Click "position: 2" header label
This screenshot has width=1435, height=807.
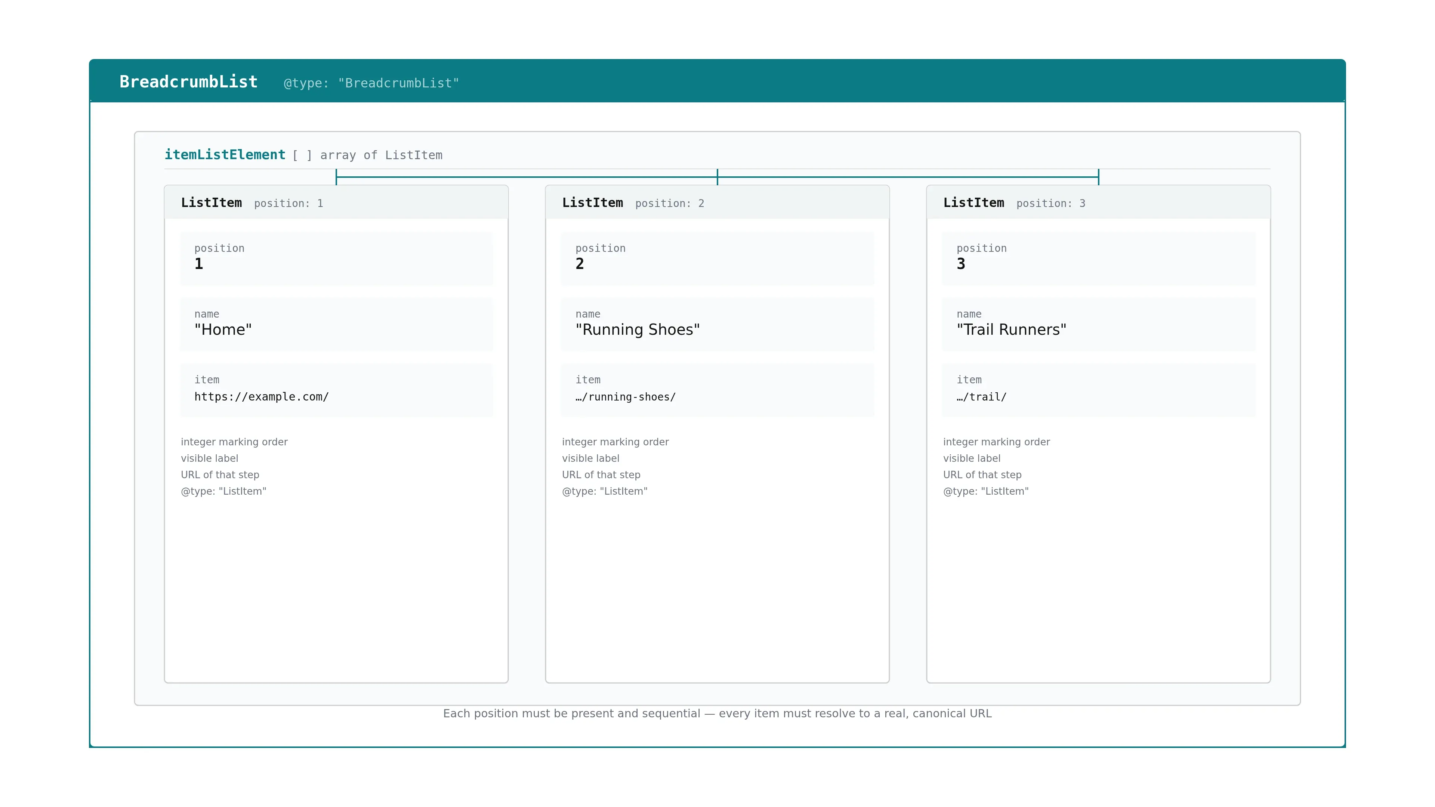click(x=670, y=203)
